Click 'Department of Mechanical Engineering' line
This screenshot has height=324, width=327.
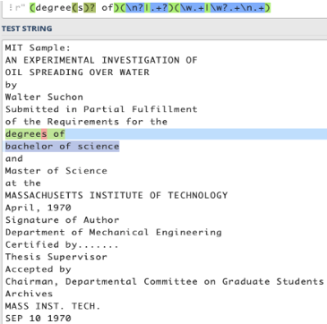(113, 233)
